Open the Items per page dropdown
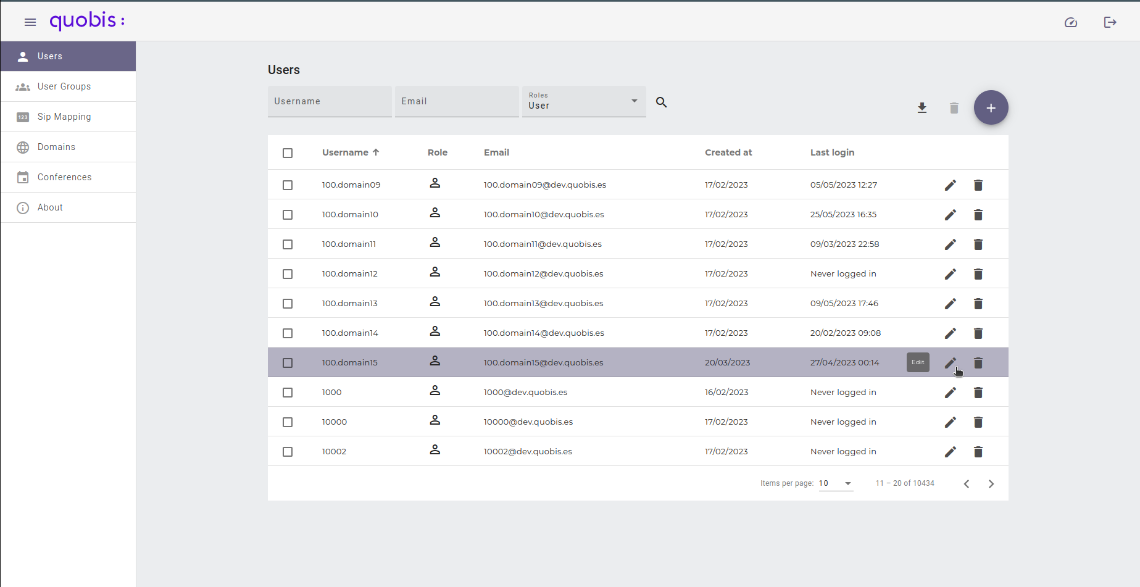Screen dimensions: 1140x587 tap(836, 483)
